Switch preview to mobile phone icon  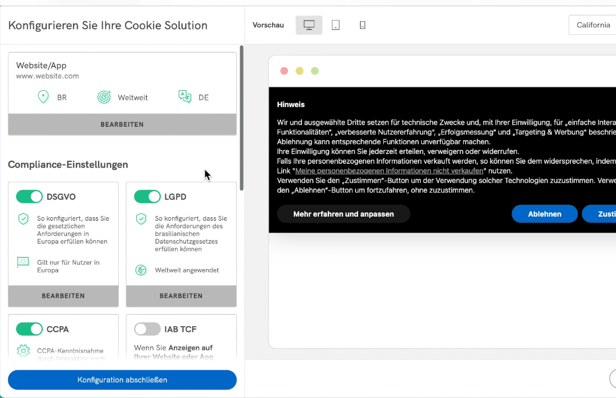coord(362,25)
